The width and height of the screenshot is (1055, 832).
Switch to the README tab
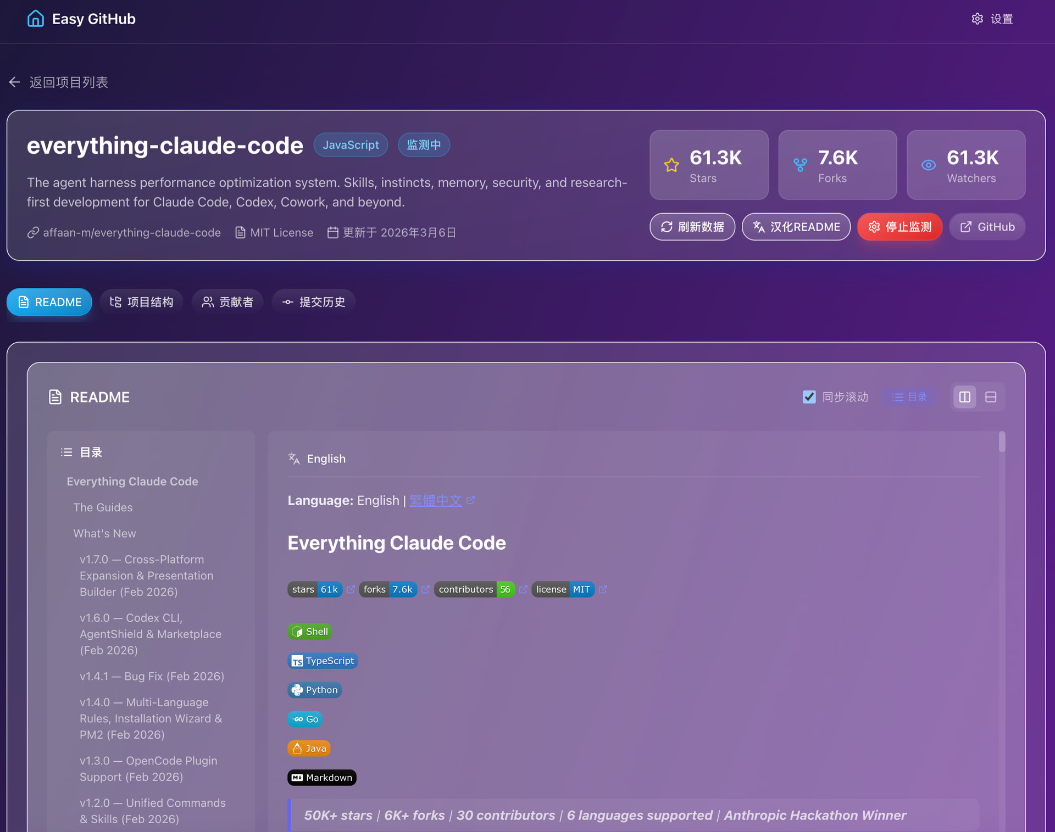click(49, 302)
